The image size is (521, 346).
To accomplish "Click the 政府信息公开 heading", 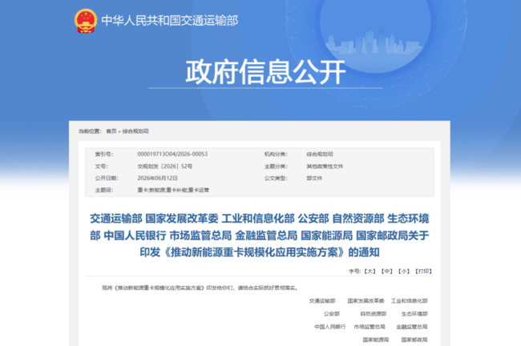I will click(x=265, y=72).
